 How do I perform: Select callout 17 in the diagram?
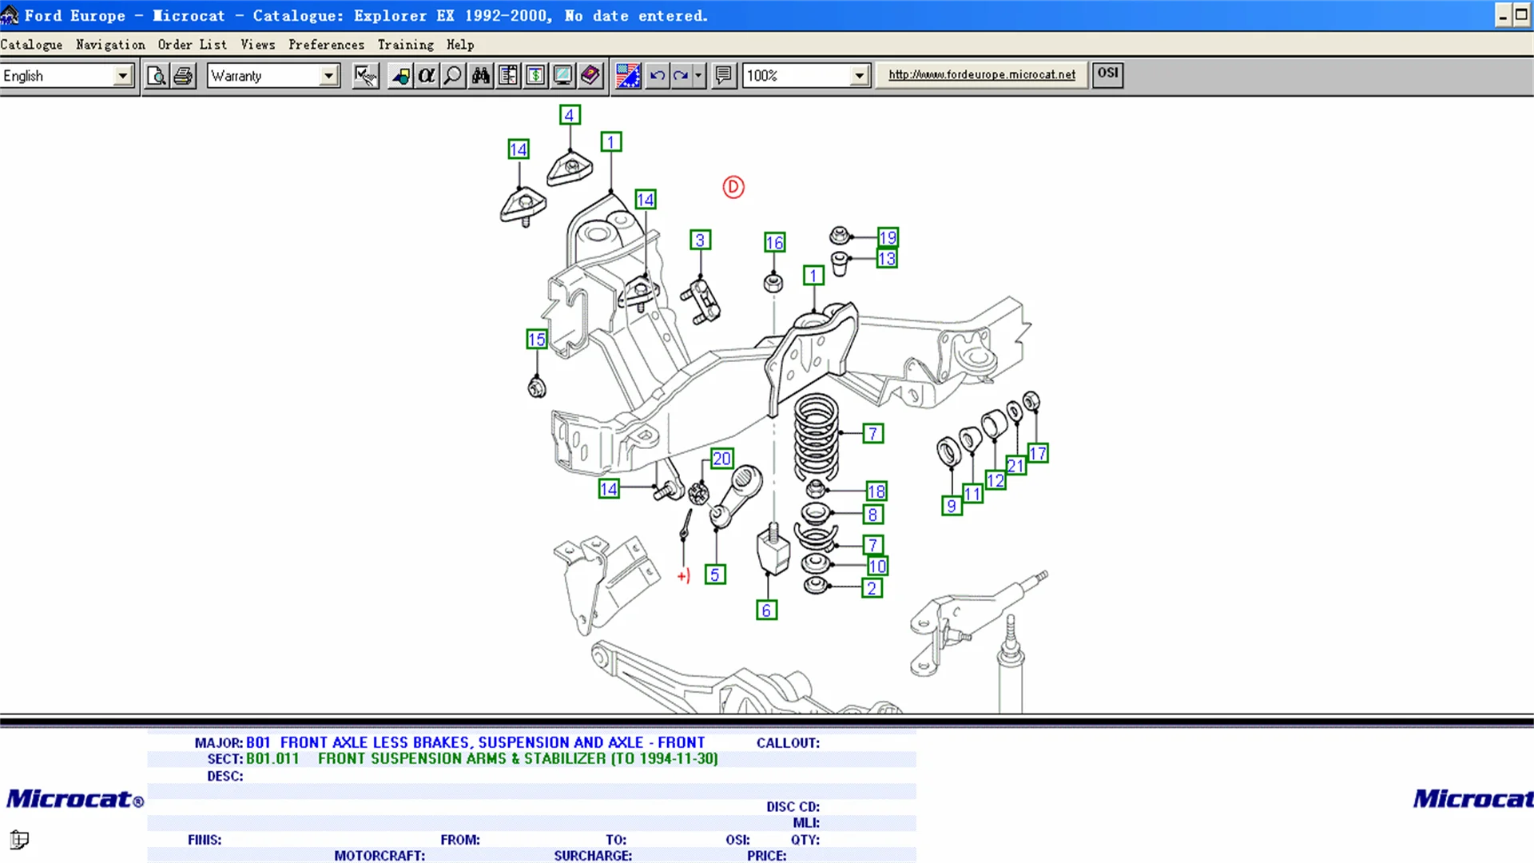1038,454
